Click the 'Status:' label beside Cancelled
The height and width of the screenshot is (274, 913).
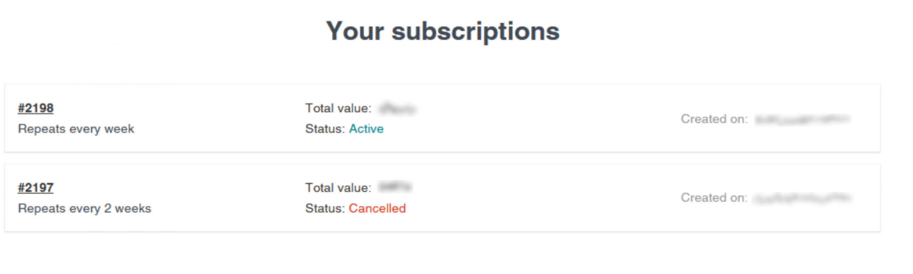pos(325,208)
